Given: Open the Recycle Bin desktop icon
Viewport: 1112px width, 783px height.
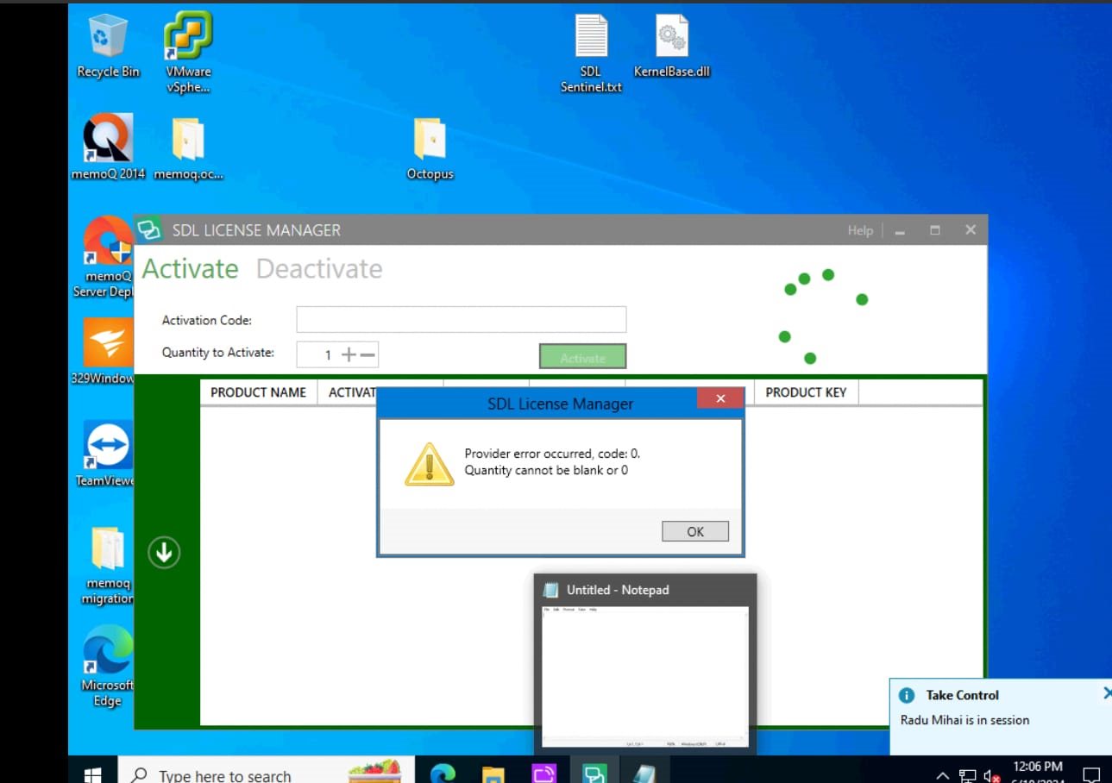Looking at the screenshot, I should tap(108, 47).
